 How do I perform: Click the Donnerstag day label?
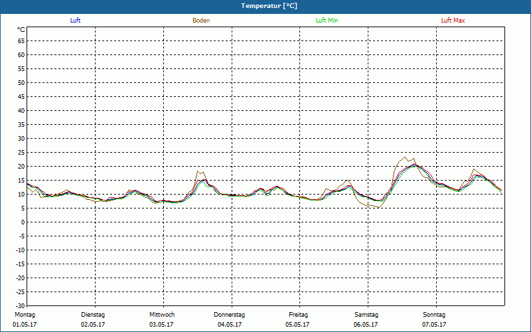point(229,315)
